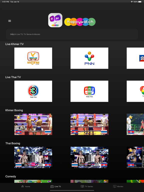Tap the search magnifier icon
This screenshot has height=192, width=144.
[x=12, y=34]
